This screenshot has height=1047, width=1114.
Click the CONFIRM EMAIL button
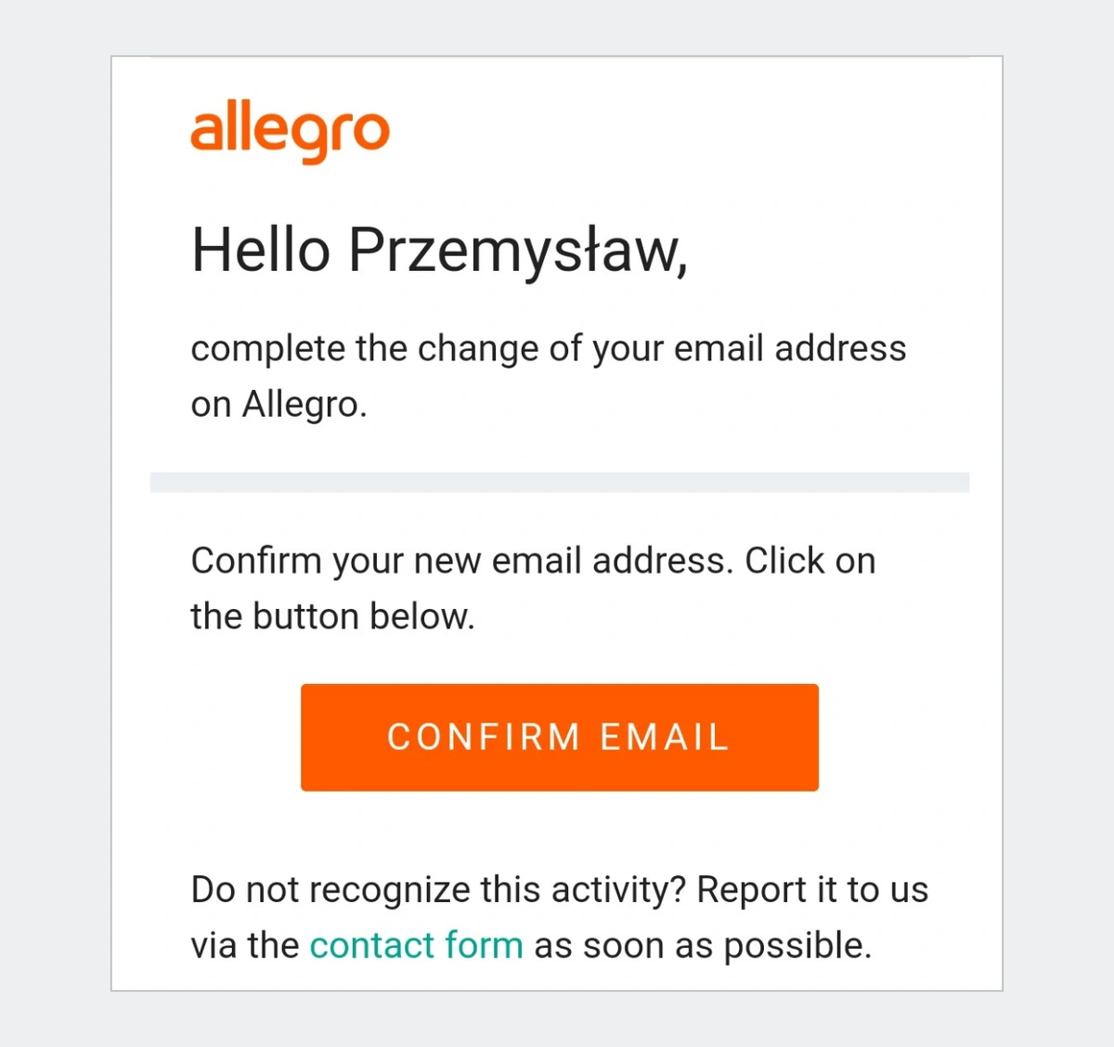tap(560, 738)
